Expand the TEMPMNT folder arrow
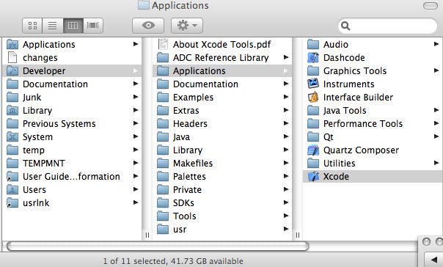Screen dimensions: 443x267 (x=136, y=163)
